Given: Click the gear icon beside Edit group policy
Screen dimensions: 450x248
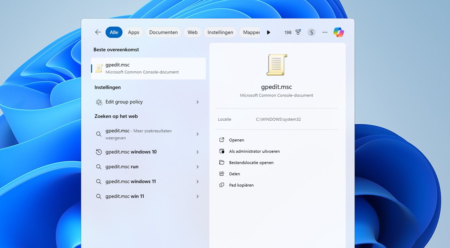Looking at the screenshot, I should 99,102.
